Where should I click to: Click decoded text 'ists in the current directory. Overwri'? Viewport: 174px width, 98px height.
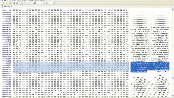[150, 59]
